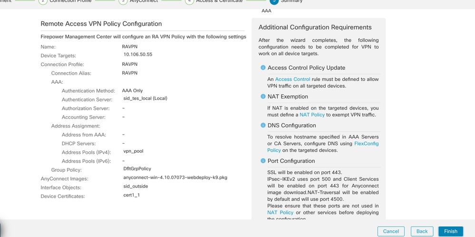Click the Additional Configuration Requirements heading

tap(315, 27)
